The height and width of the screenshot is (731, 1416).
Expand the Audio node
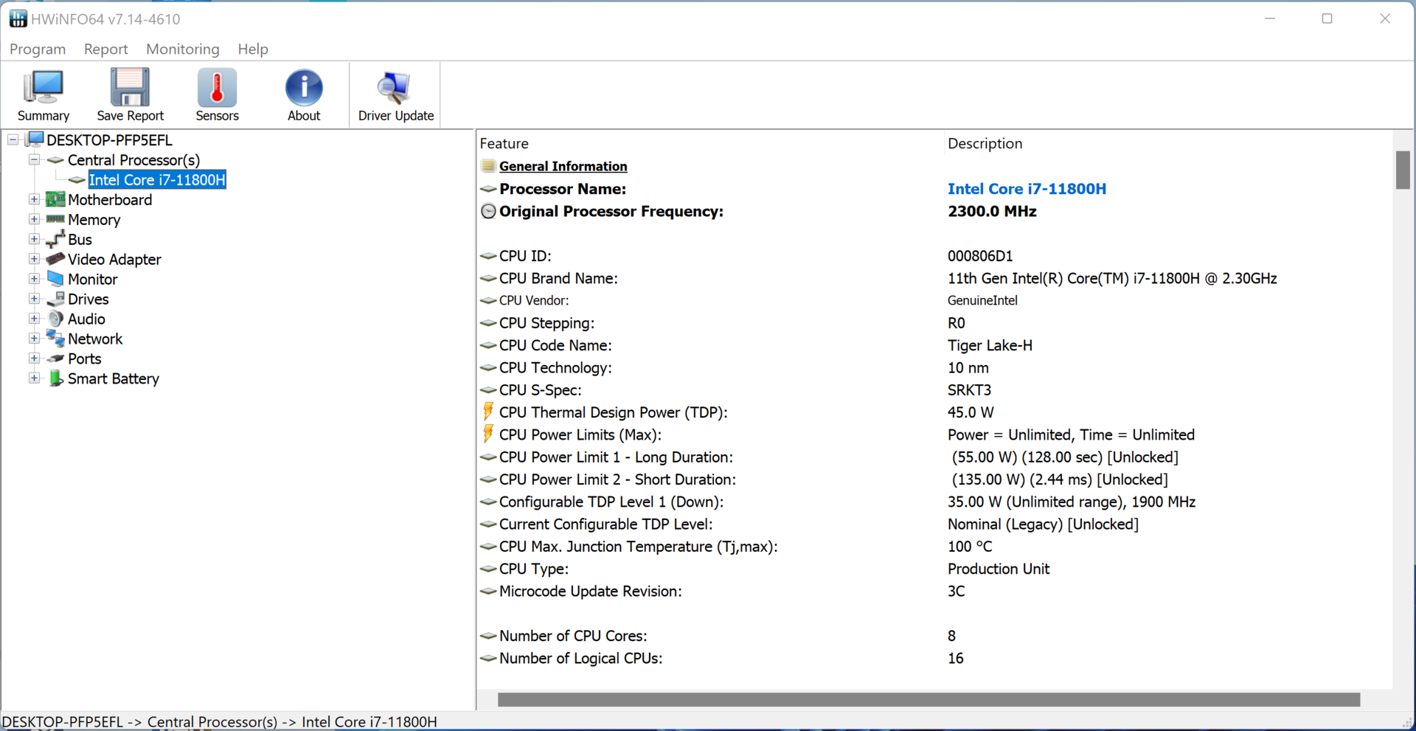[x=34, y=319]
